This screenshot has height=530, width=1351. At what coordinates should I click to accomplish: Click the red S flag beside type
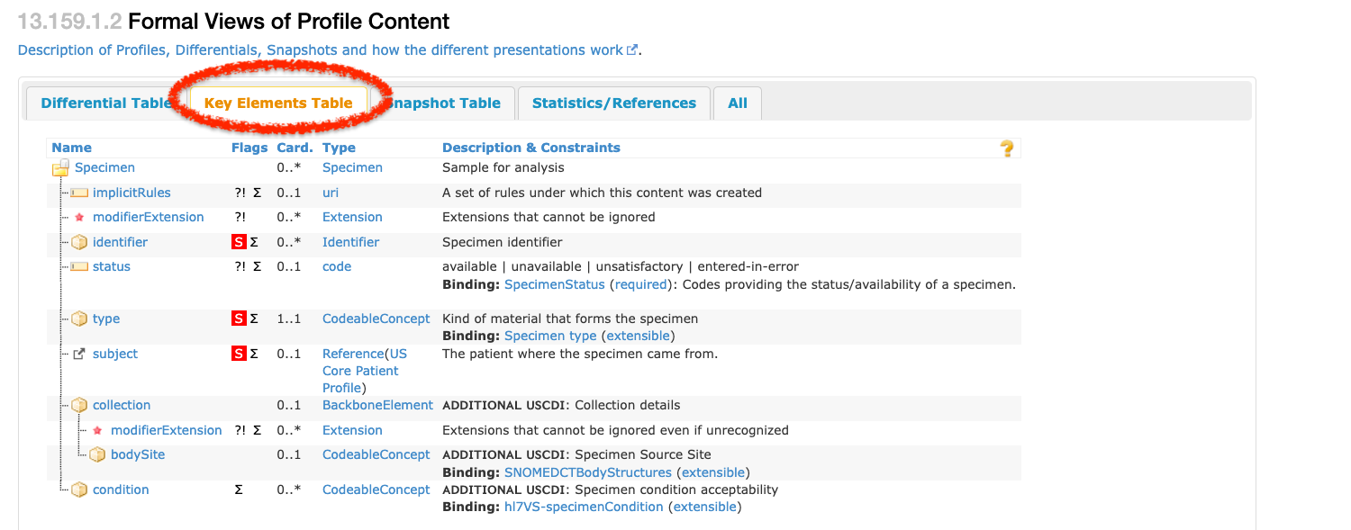click(x=239, y=319)
